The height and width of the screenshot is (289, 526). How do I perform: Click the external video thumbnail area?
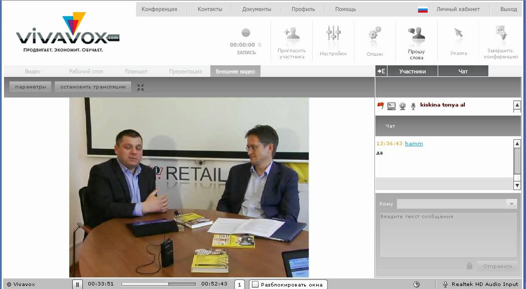(189, 188)
